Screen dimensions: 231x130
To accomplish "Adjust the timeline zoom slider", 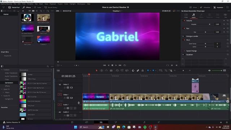I will tap(183, 71).
